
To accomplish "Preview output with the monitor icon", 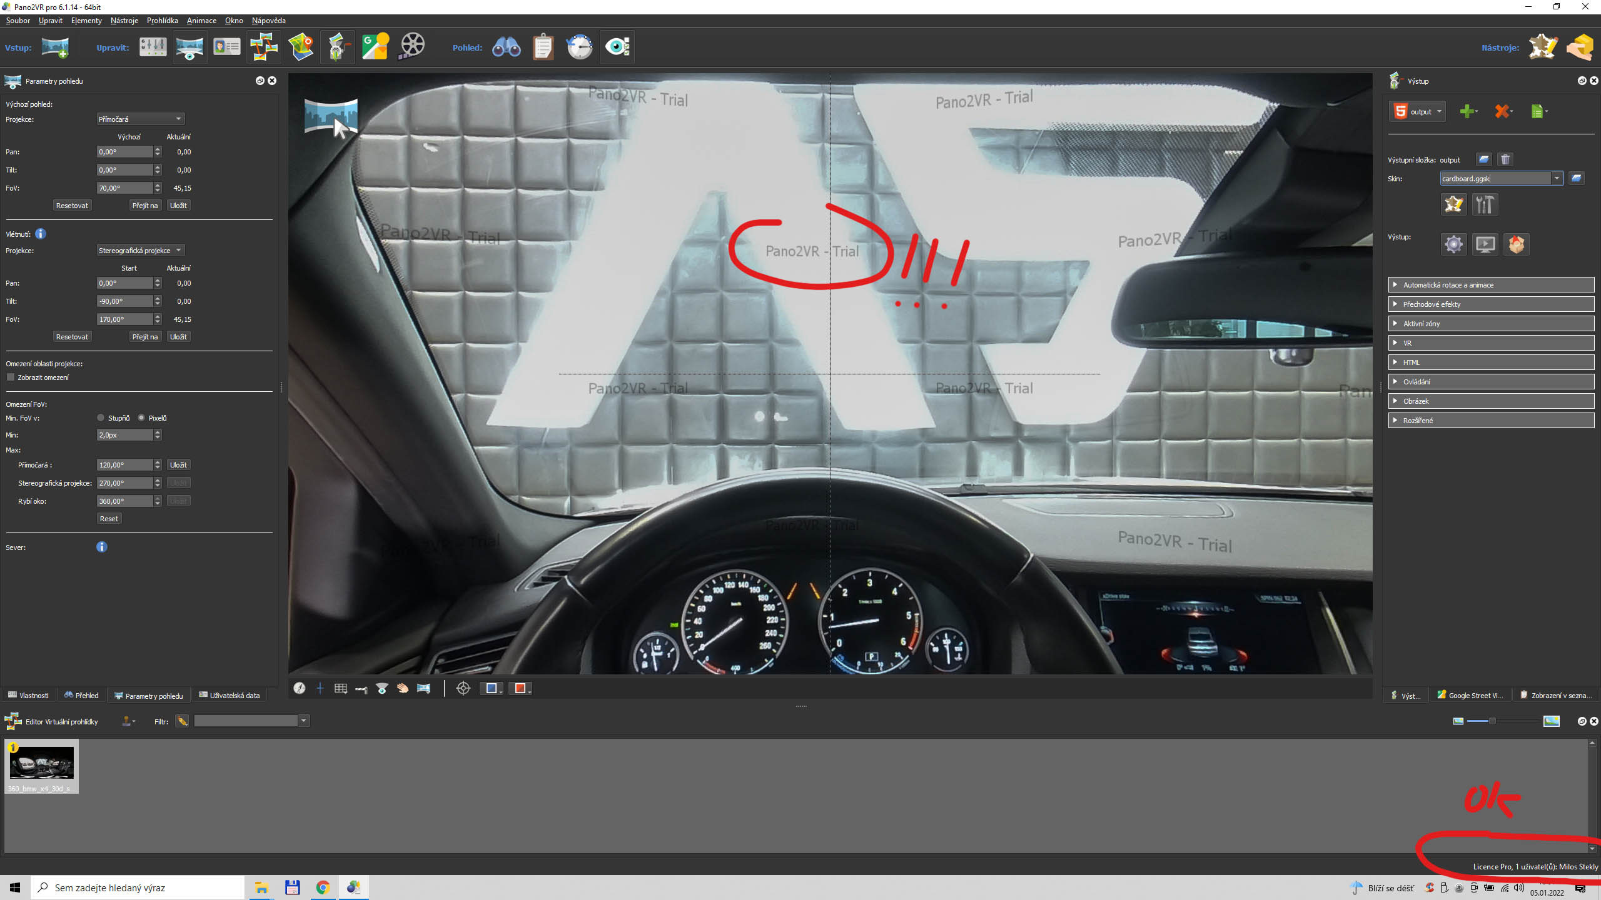I will point(1485,244).
